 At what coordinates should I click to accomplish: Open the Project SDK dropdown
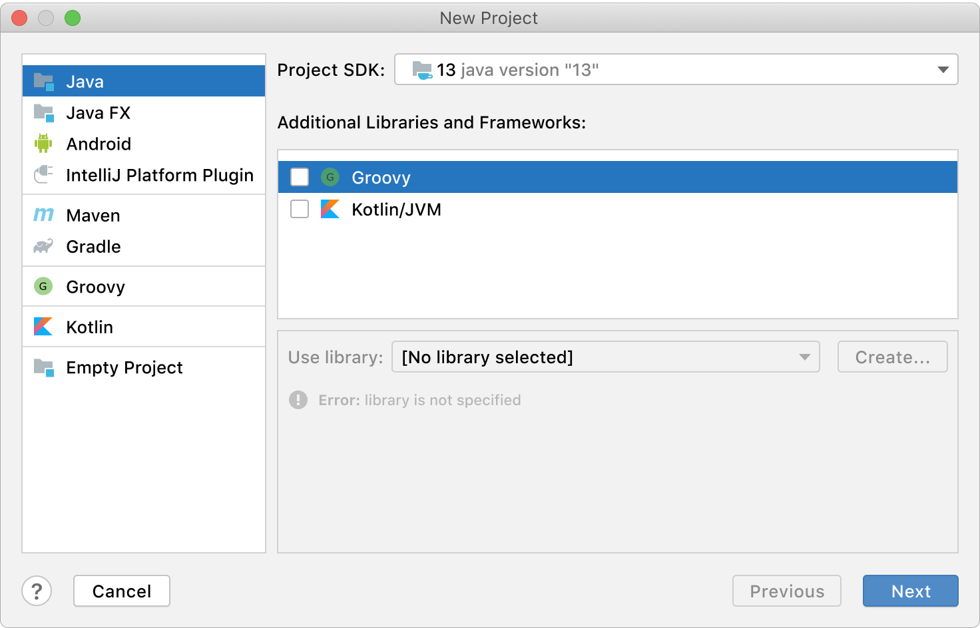[x=676, y=70]
